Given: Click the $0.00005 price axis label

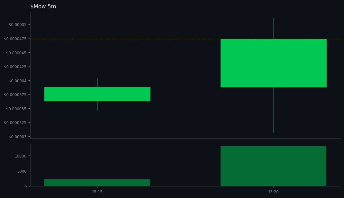Looking at the screenshot, I should point(17,24).
